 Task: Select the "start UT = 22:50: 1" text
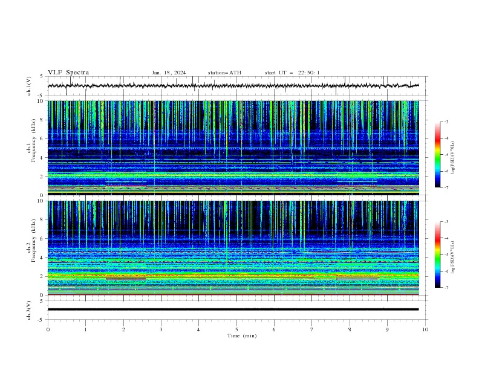point(292,73)
